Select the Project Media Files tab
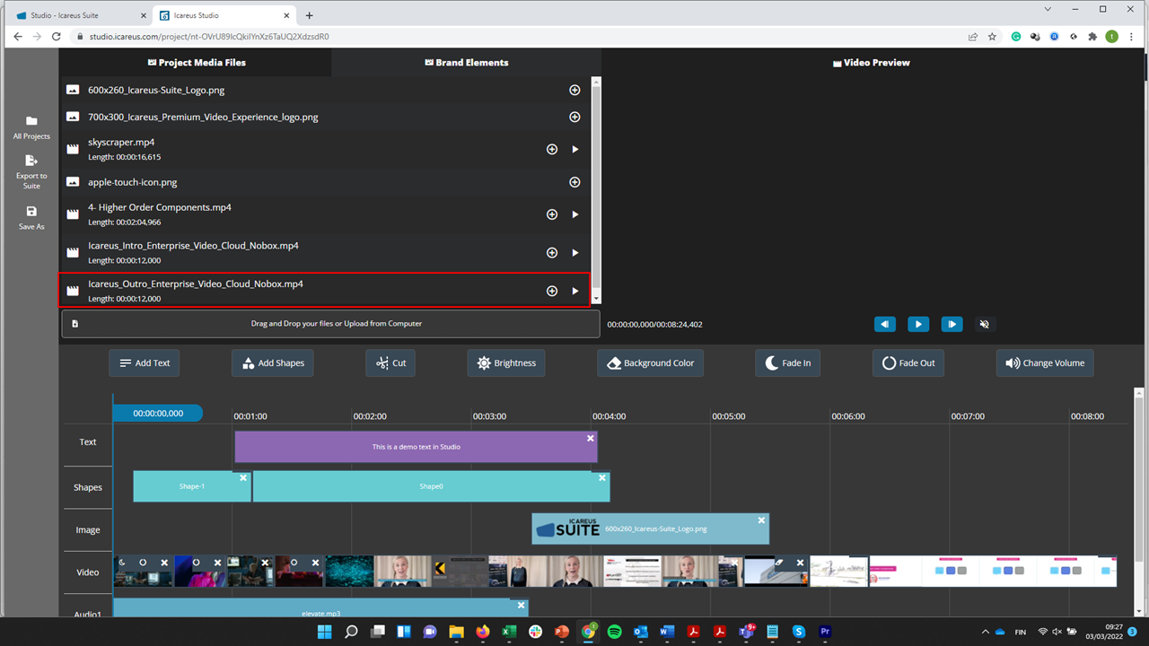 tap(196, 63)
